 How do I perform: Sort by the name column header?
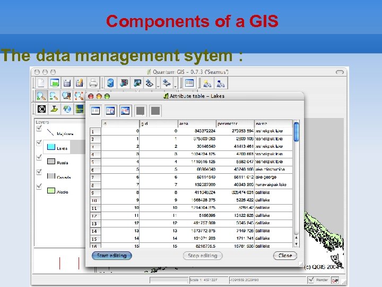[x=273, y=123]
